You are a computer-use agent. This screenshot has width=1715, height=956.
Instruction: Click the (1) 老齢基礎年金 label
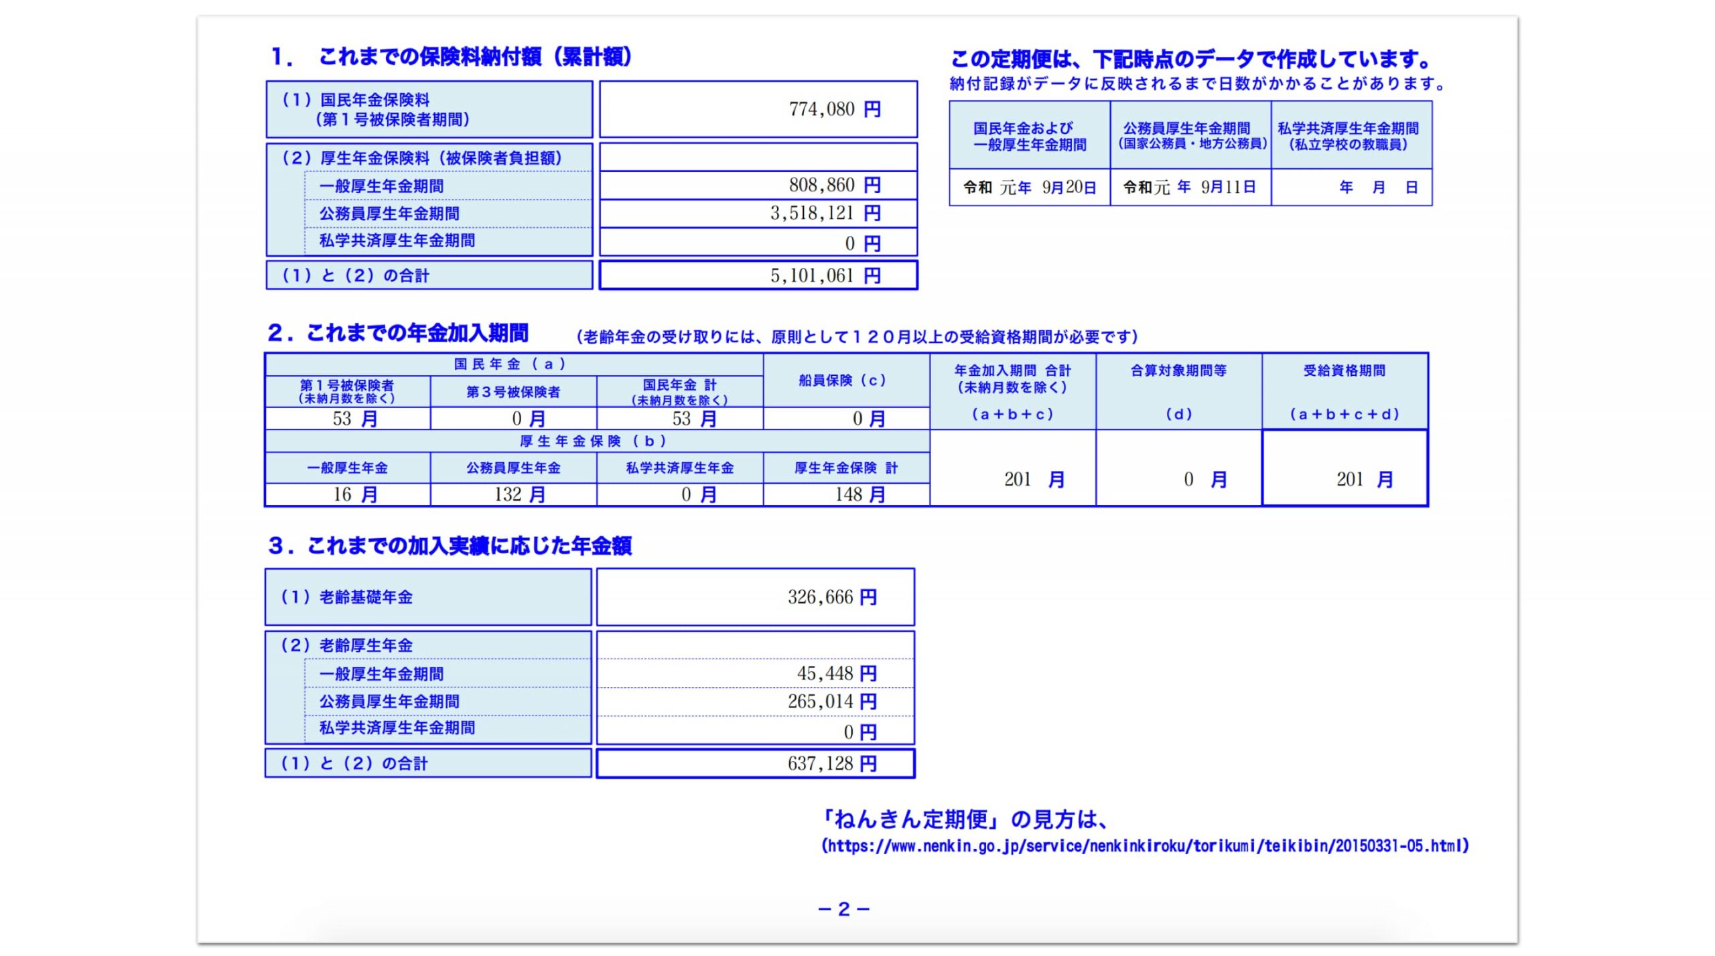(x=346, y=597)
